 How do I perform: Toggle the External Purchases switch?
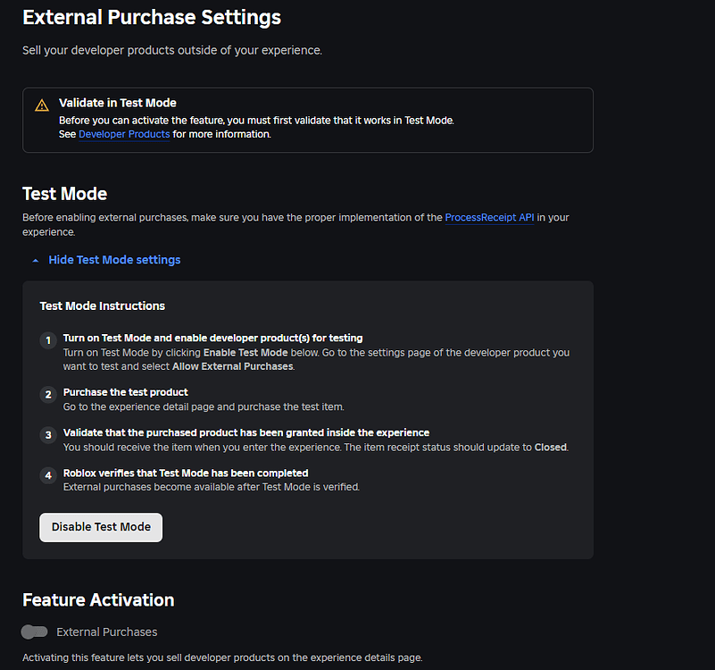click(34, 632)
